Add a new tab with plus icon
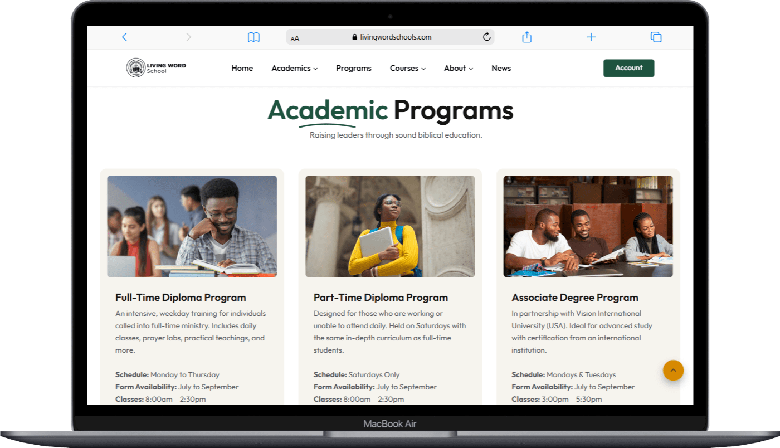780x448 pixels. tap(591, 37)
